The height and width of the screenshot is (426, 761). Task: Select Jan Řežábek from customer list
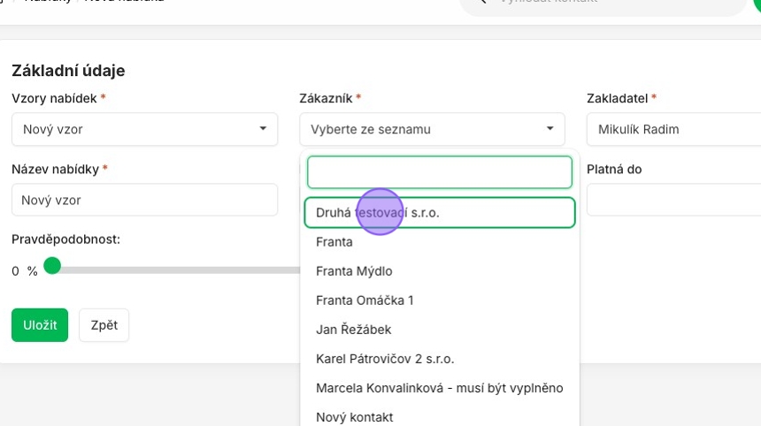[x=353, y=330]
